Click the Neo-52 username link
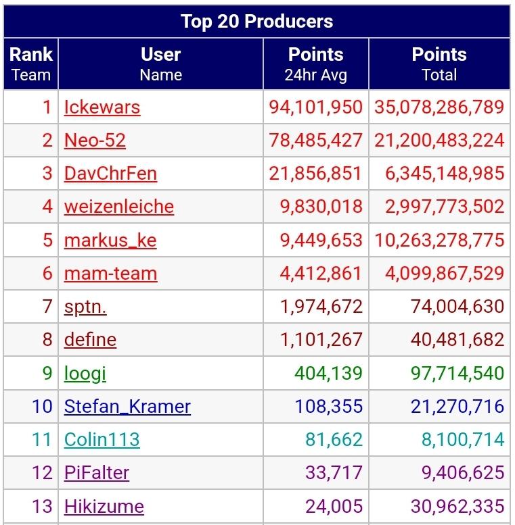515x525 pixels. click(x=95, y=141)
